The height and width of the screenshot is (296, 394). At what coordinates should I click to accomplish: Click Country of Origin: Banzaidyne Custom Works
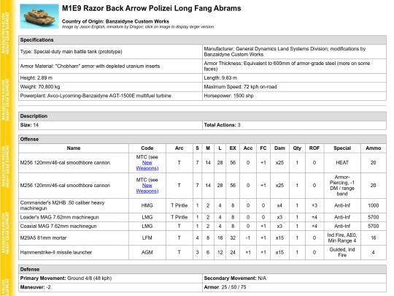pyautogui.click(x=115, y=21)
